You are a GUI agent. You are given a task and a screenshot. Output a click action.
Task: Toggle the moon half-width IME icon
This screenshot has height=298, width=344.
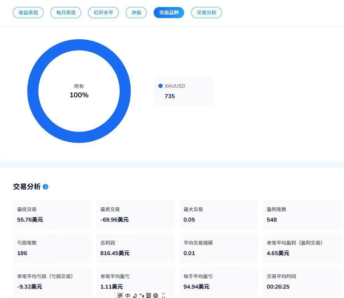[x=135, y=295]
